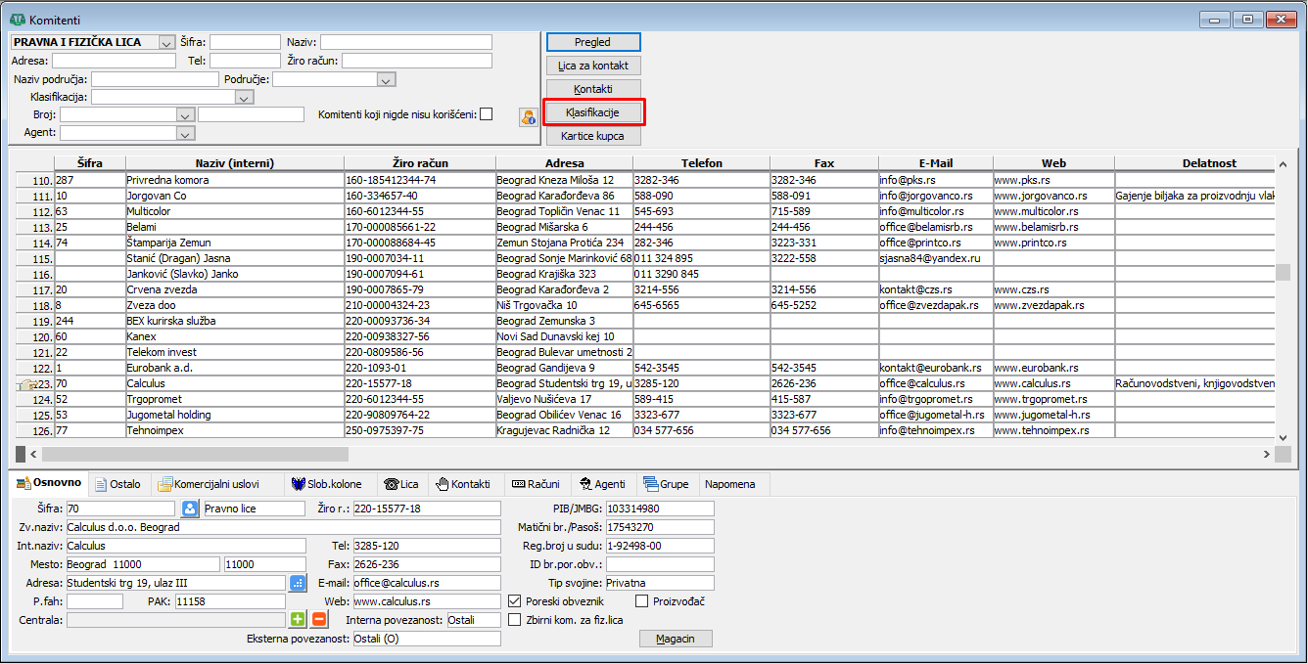
Task: Click the Magacin button
Action: coord(676,639)
